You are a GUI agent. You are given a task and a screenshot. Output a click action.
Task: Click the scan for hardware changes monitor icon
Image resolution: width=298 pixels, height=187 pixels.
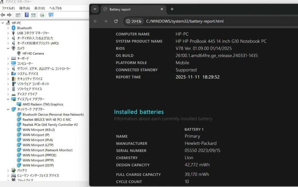click(x=51, y=15)
